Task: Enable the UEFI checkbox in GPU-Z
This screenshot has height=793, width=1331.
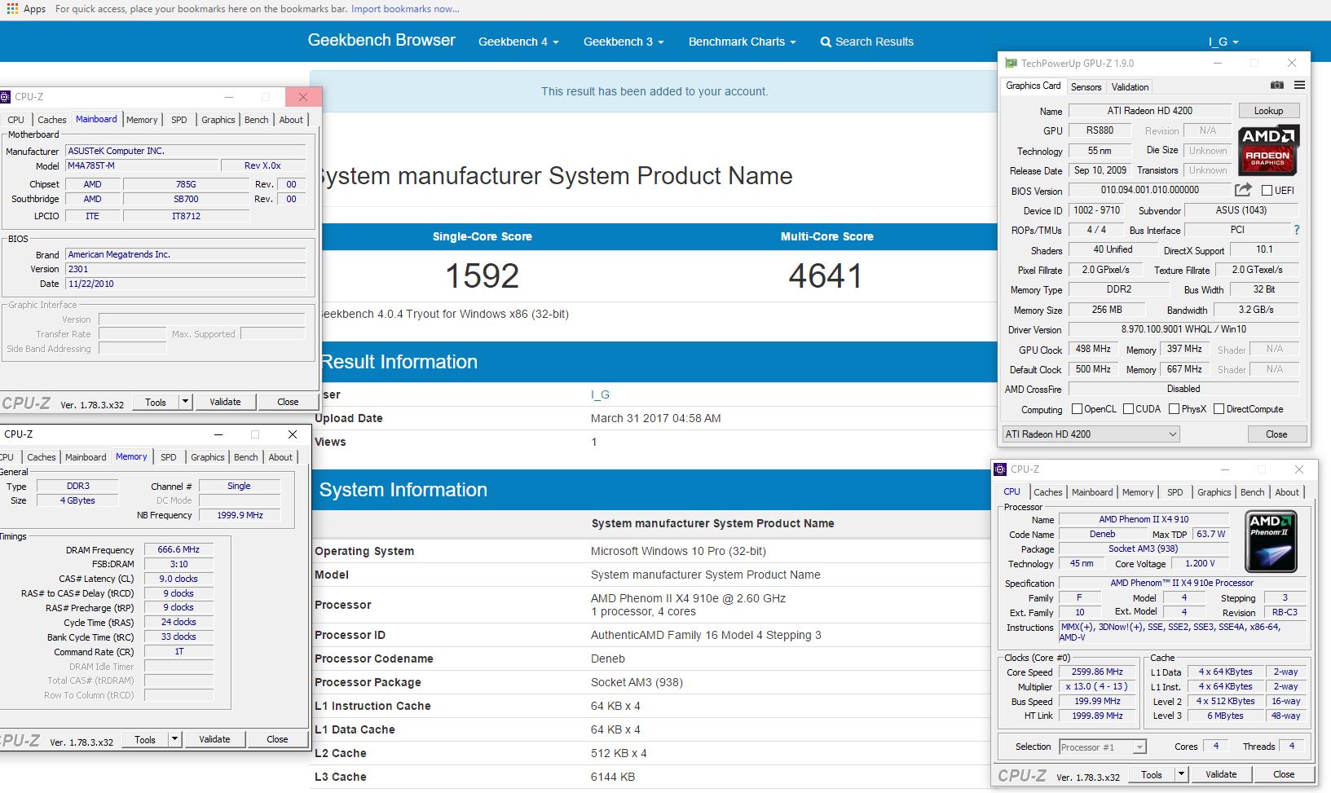Action: click(1267, 191)
